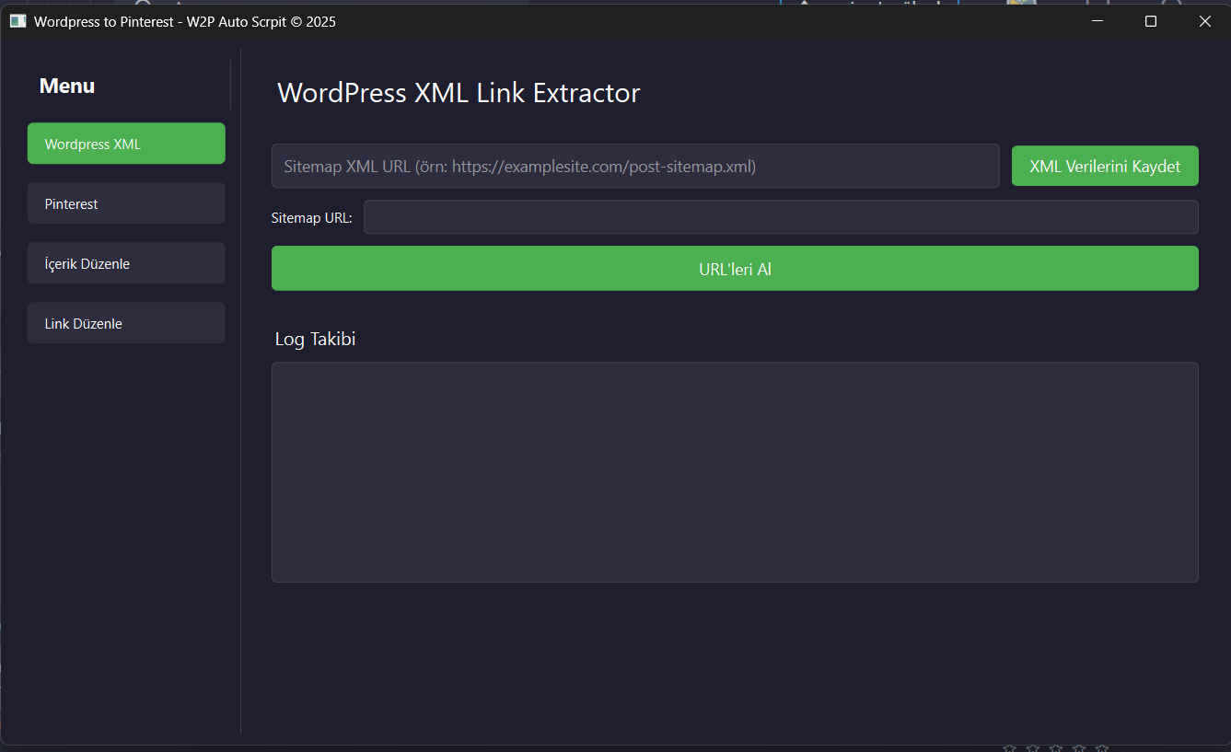The width and height of the screenshot is (1231, 752).
Task: Click the window title text in the title bar
Action: coord(185,21)
